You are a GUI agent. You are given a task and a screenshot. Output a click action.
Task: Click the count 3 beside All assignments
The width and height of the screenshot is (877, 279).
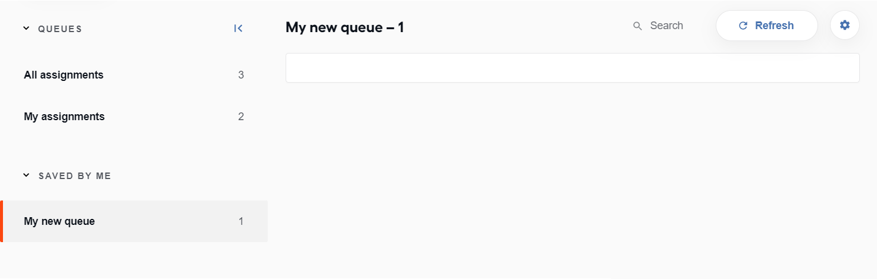click(241, 75)
